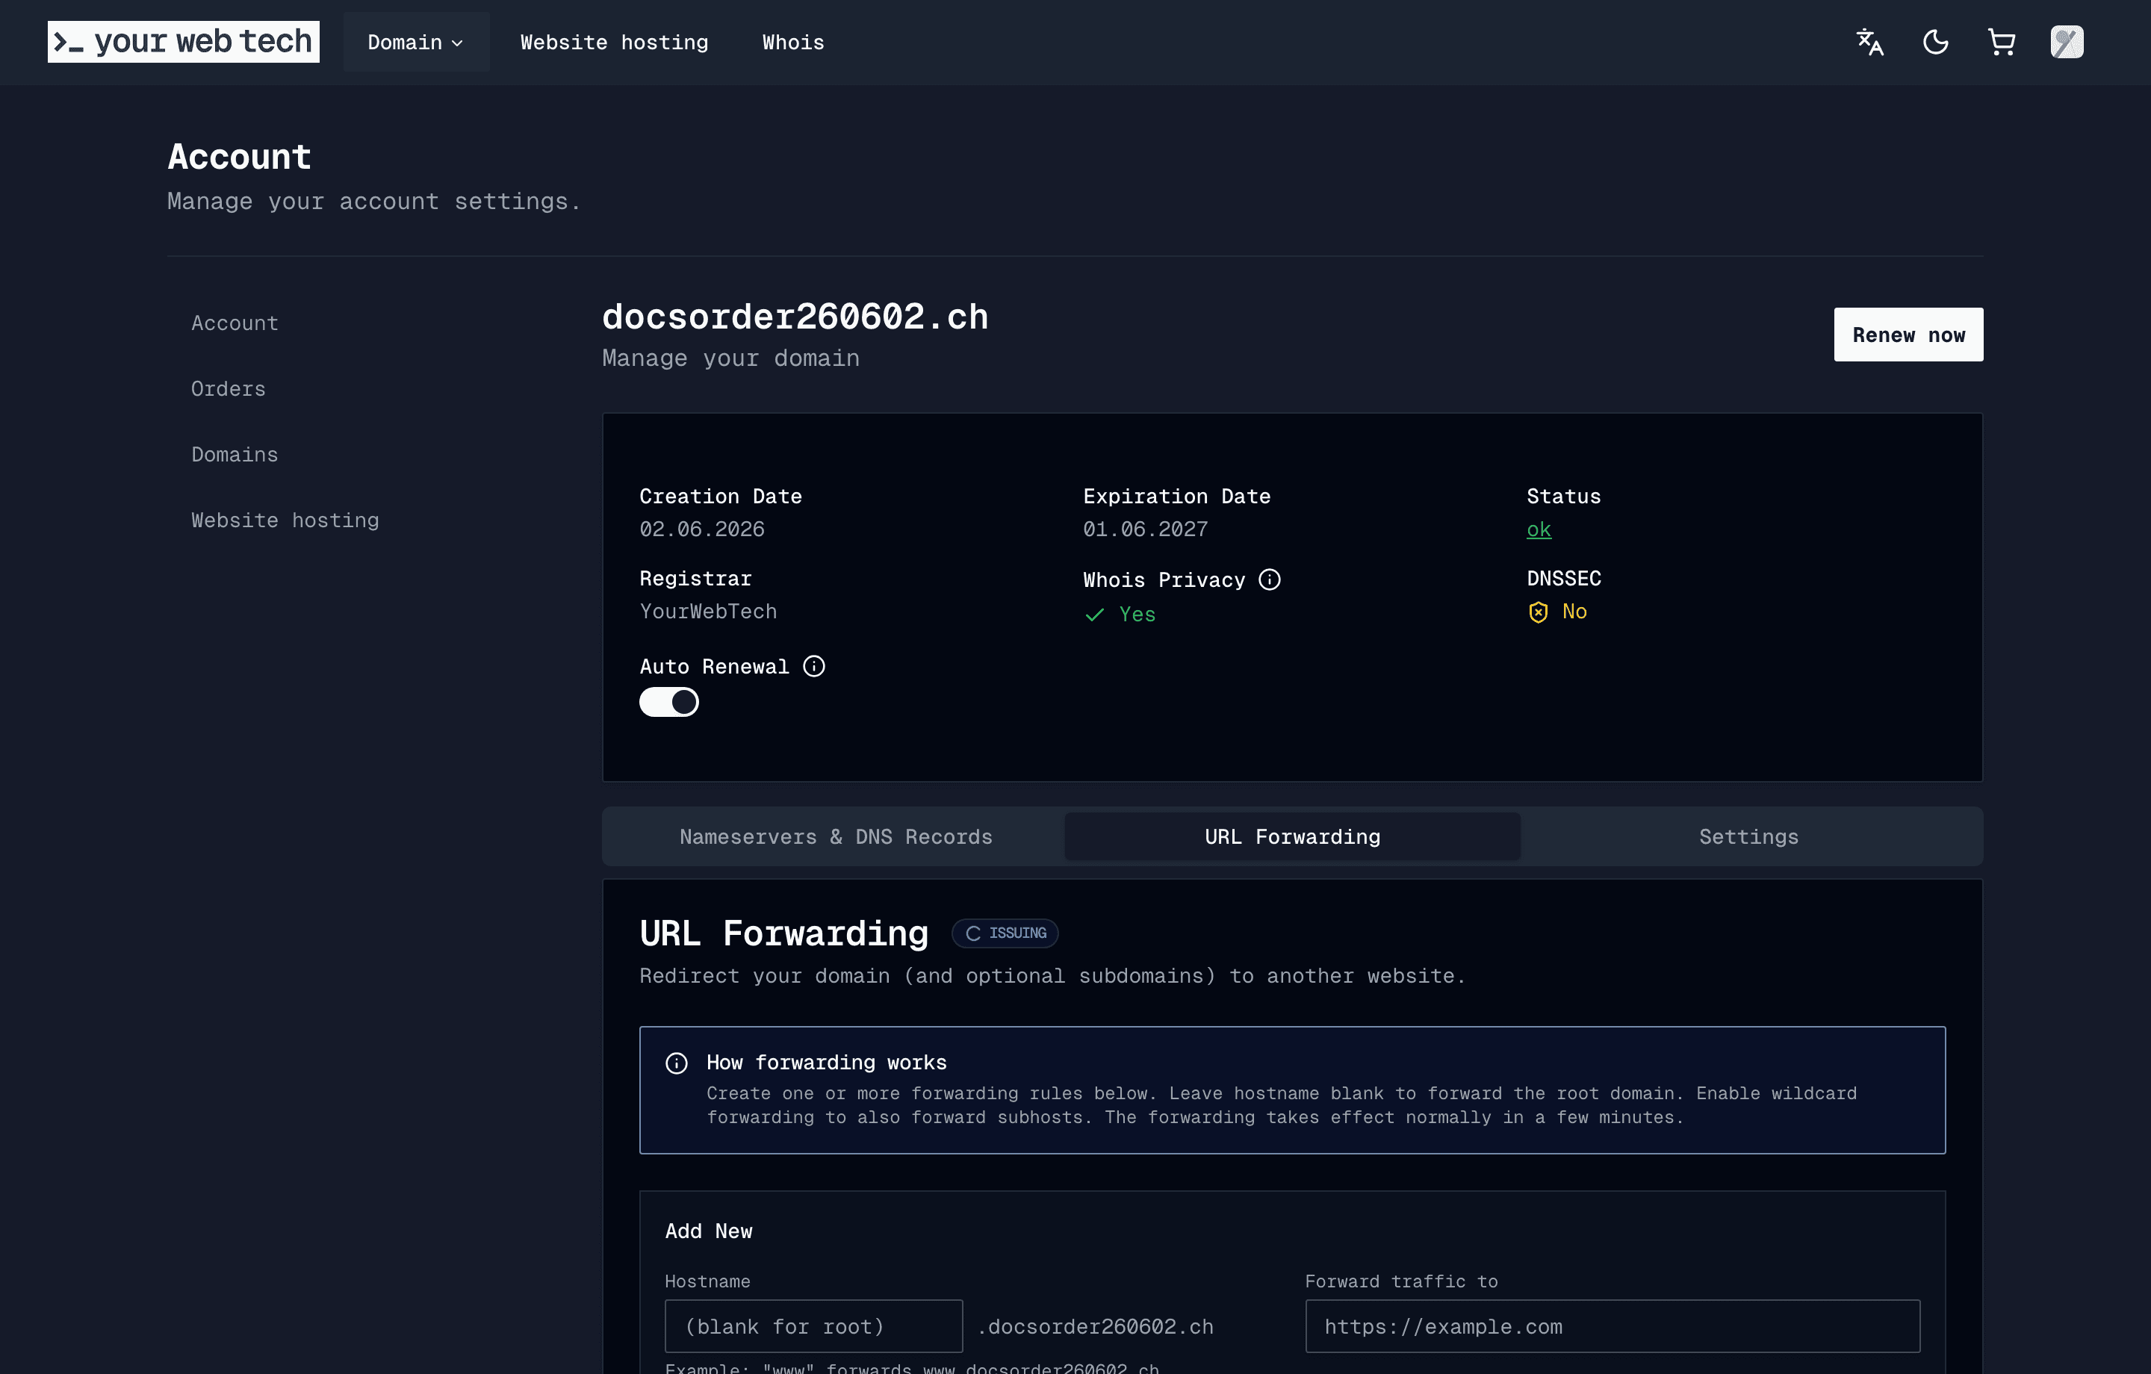Click the DNSSEC shield icon
Screen dimensions: 2151x1374
pos(1539,612)
